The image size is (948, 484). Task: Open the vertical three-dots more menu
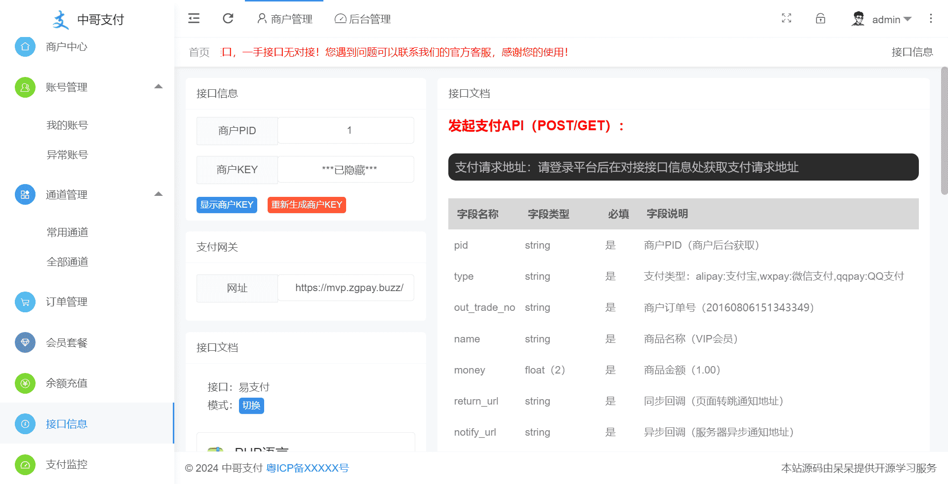coord(931,19)
